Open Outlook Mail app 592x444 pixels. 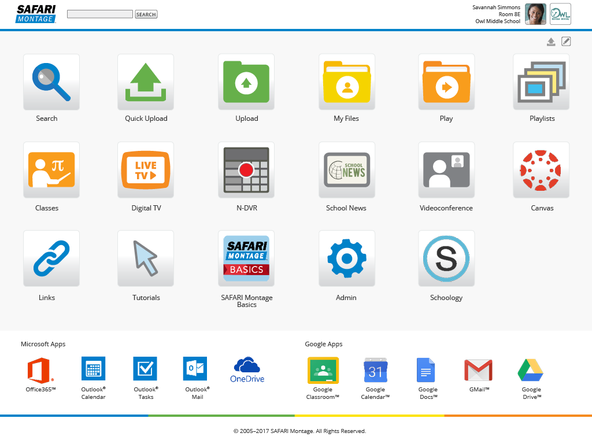point(195,368)
